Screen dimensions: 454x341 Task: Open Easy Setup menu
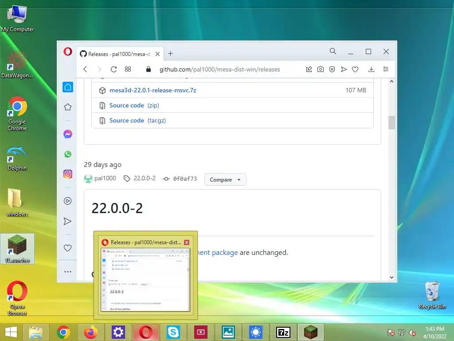(386, 69)
